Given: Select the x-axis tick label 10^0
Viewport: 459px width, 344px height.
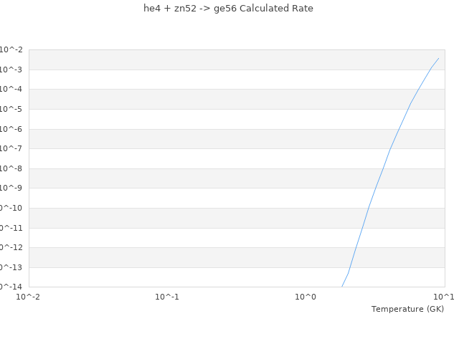Looking at the screenshot, I should click(306, 296).
